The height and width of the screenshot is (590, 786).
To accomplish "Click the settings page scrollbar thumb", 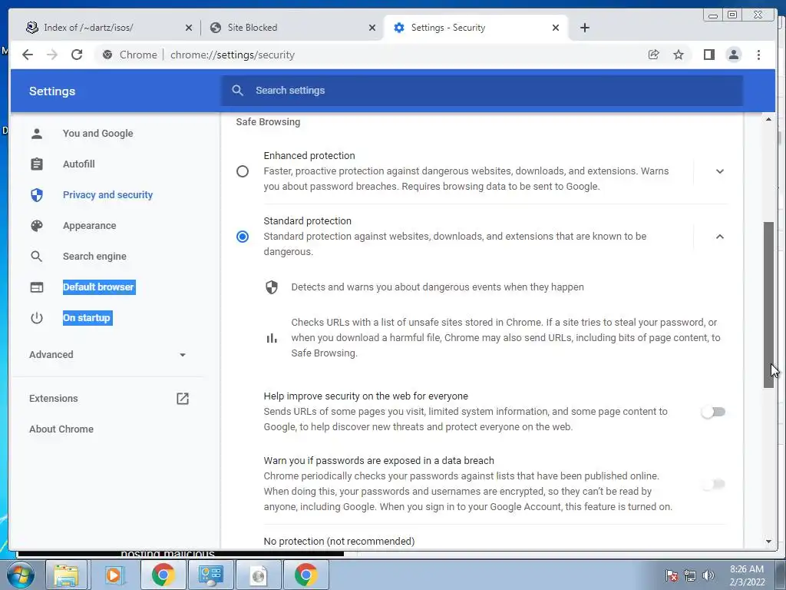I will click(768, 304).
